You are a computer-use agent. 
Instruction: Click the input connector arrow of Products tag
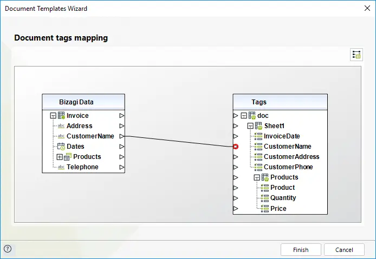point(236,177)
